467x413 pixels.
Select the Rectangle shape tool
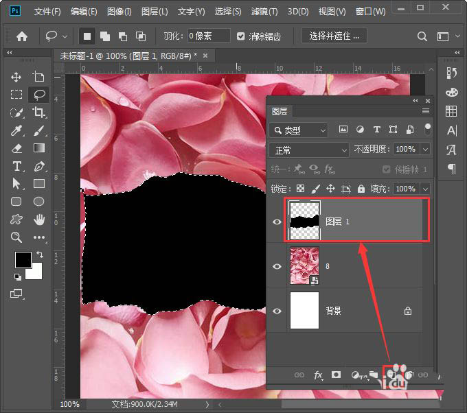click(38, 184)
